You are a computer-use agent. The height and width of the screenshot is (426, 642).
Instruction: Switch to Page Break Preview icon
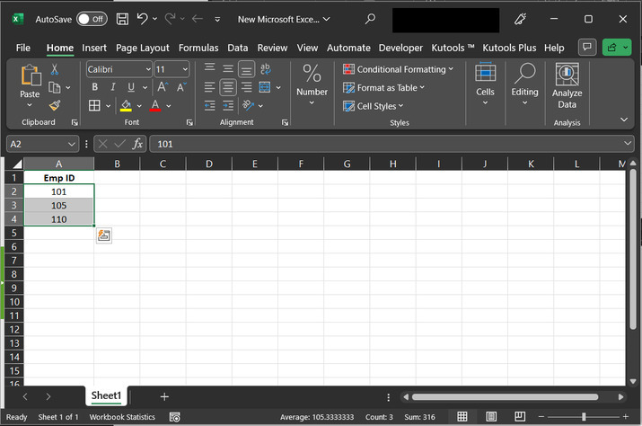pyautogui.click(x=520, y=417)
